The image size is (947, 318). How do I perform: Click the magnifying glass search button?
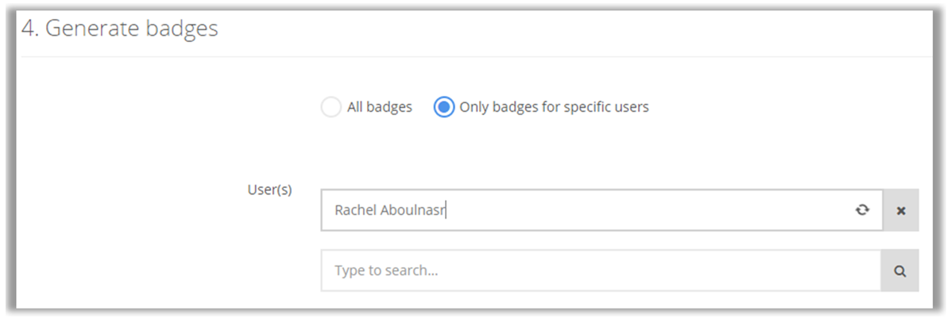[900, 271]
